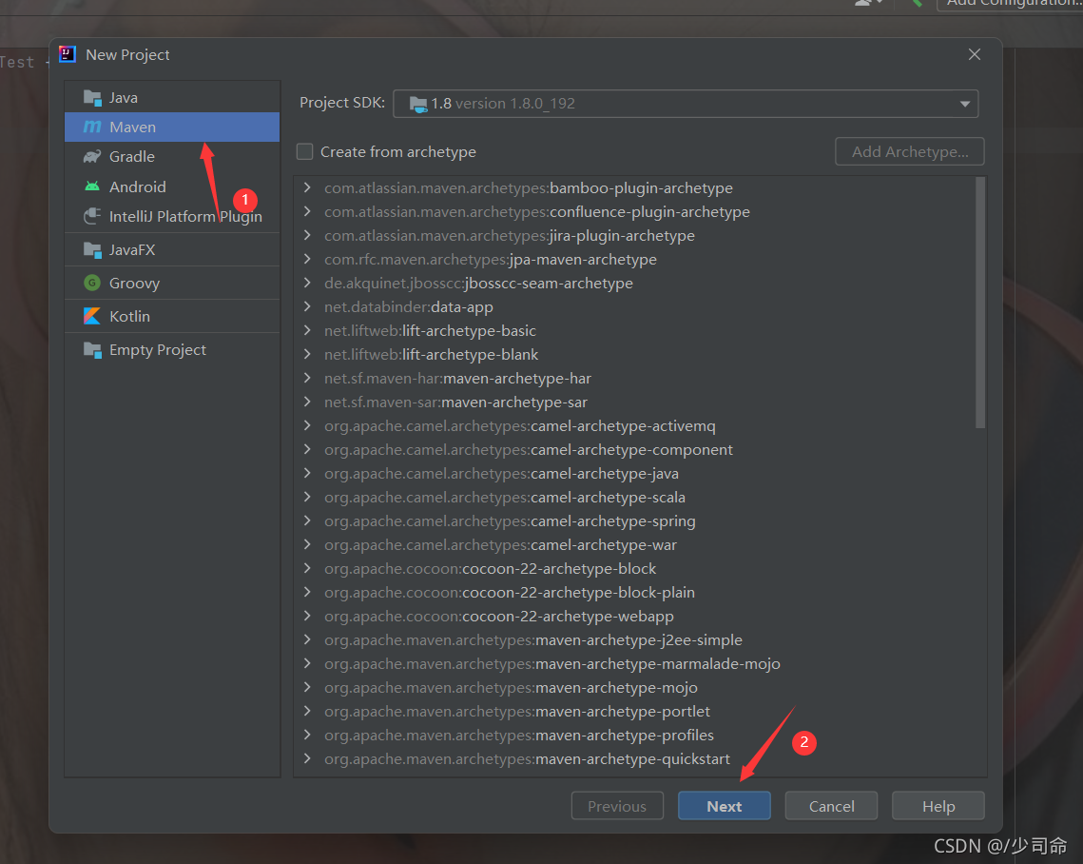Choose Android project type label
This screenshot has width=1083, height=864.
coord(138,187)
